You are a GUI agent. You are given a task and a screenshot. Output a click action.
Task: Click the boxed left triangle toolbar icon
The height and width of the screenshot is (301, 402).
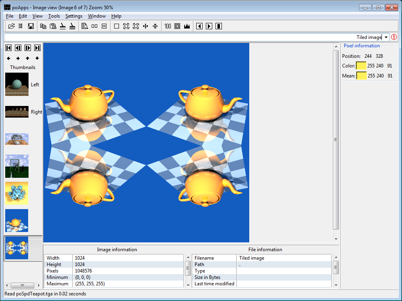point(199,26)
